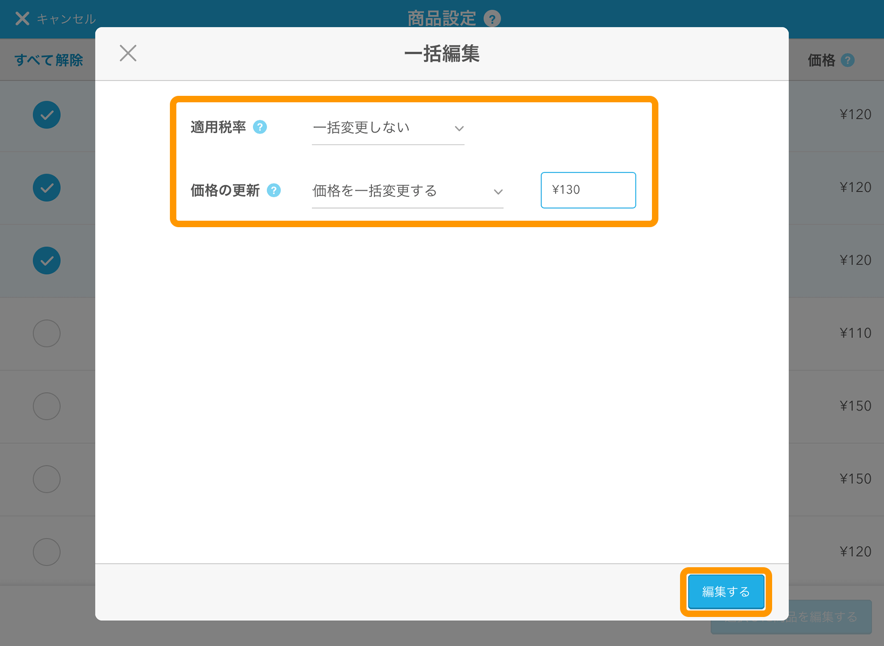Open help for the 価格 column header
Screen dimensions: 884x646
848,60
